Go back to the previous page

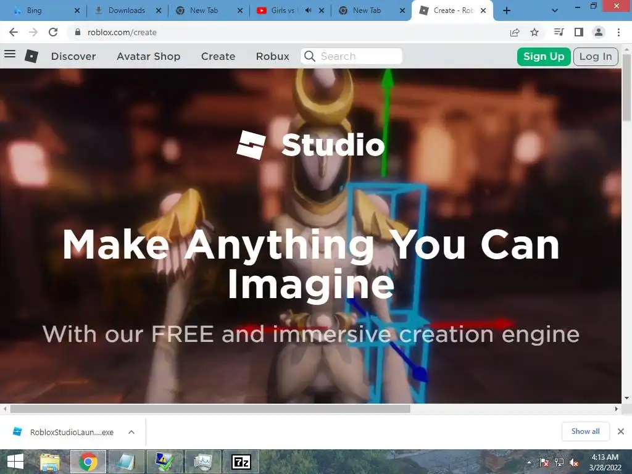tap(14, 32)
